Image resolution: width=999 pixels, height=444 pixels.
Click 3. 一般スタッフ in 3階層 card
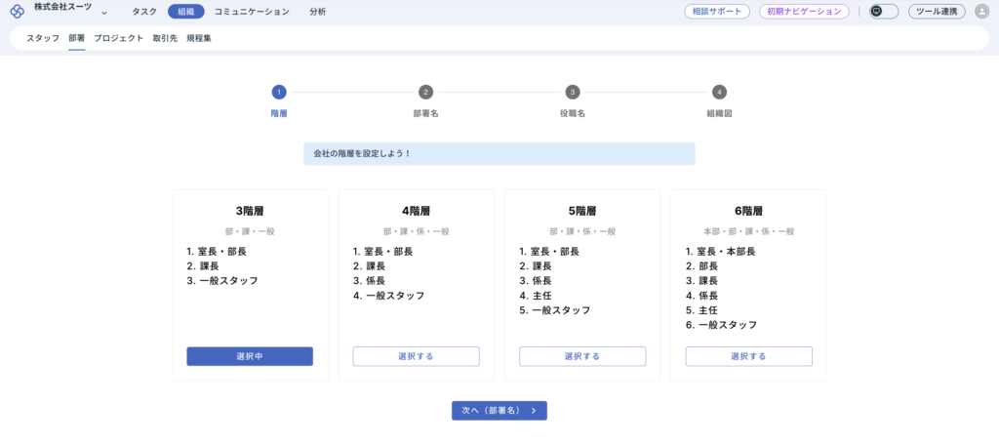coord(223,280)
